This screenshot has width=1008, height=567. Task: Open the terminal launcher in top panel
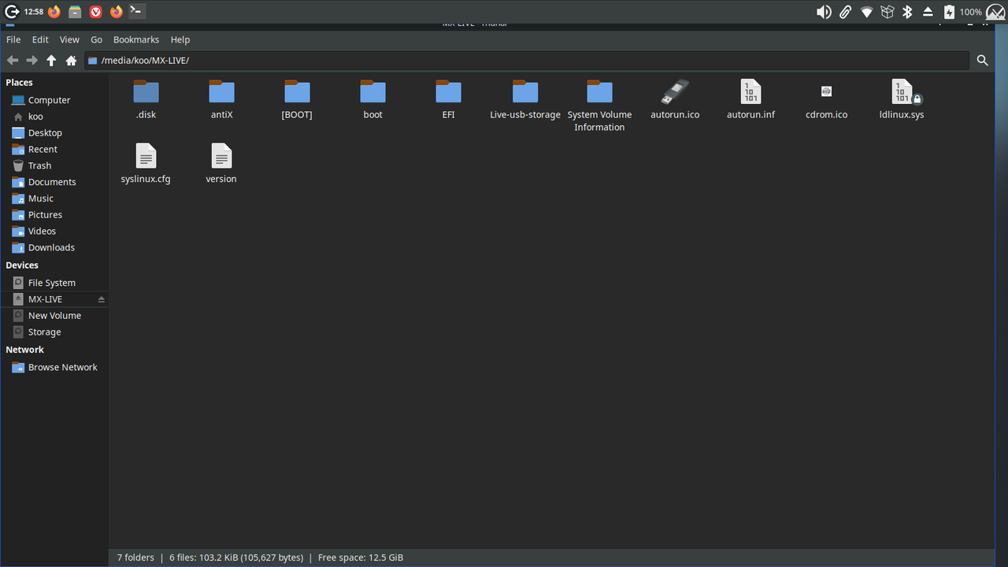136,11
